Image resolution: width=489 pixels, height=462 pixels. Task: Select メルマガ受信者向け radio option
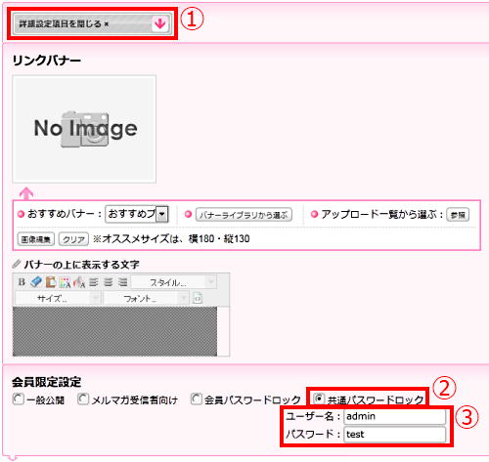coord(83,399)
